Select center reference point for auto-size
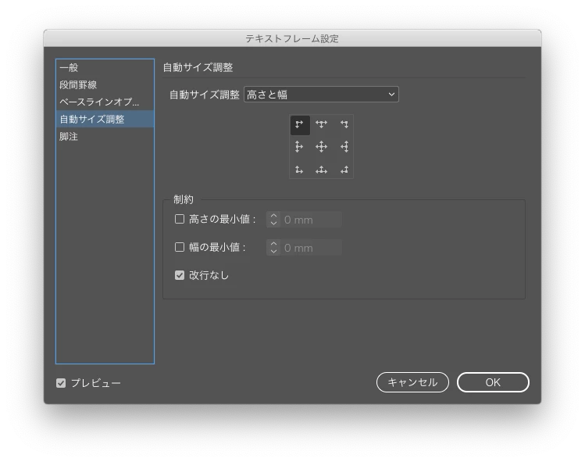The image size is (585, 462). tap(321, 147)
